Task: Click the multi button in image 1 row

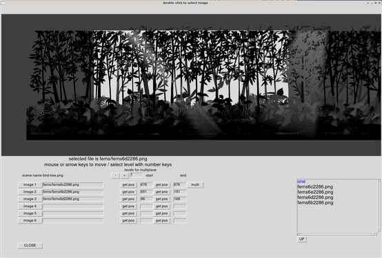Action: tap(195, 185)
